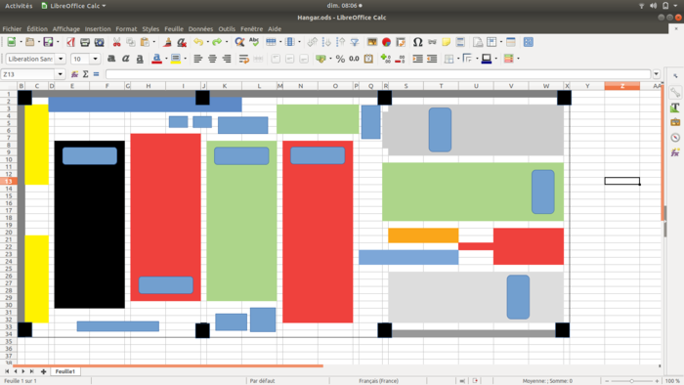Go to the last sheet arrow
The image size is (684, 385).
[x=31, y=371]
